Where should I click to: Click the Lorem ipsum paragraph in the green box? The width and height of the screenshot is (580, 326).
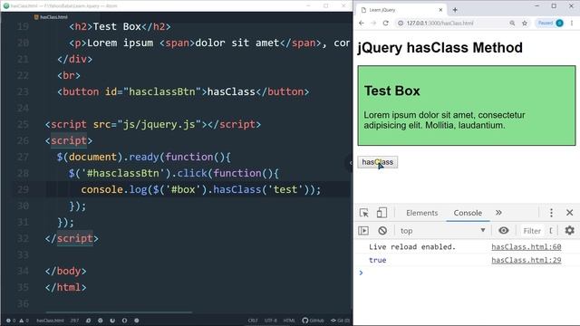pyautogui.click(x=445, y=120)
